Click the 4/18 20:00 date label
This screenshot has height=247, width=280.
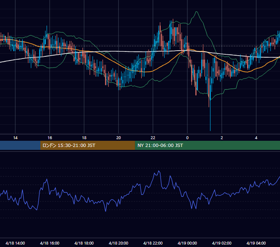pyautogui.click(x=119, y=243)
